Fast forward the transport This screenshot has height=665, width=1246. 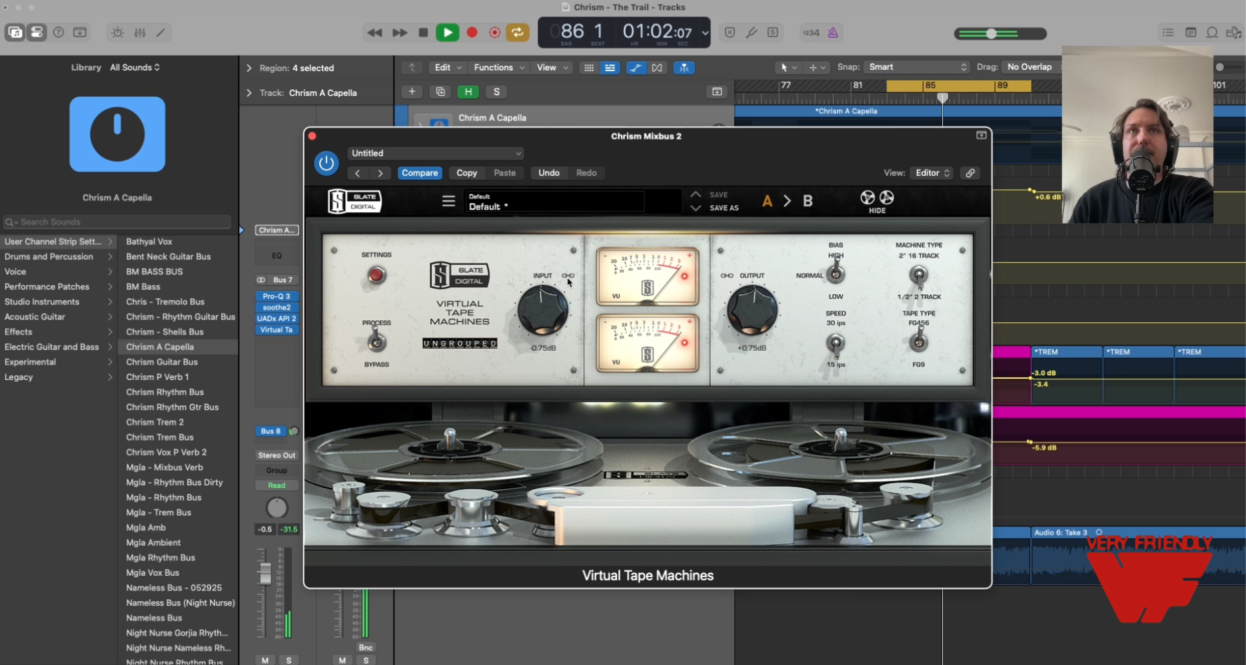pos(400,32)
